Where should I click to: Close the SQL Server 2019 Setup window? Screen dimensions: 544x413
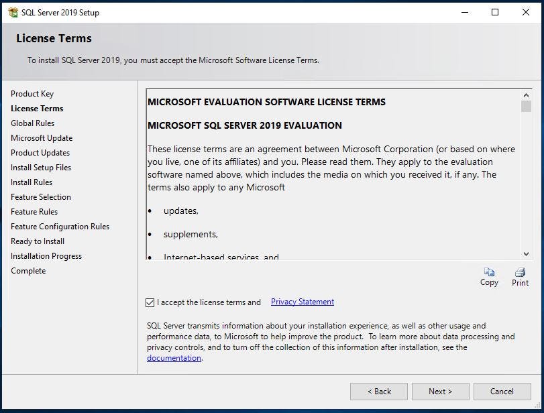tap(526, 13)
